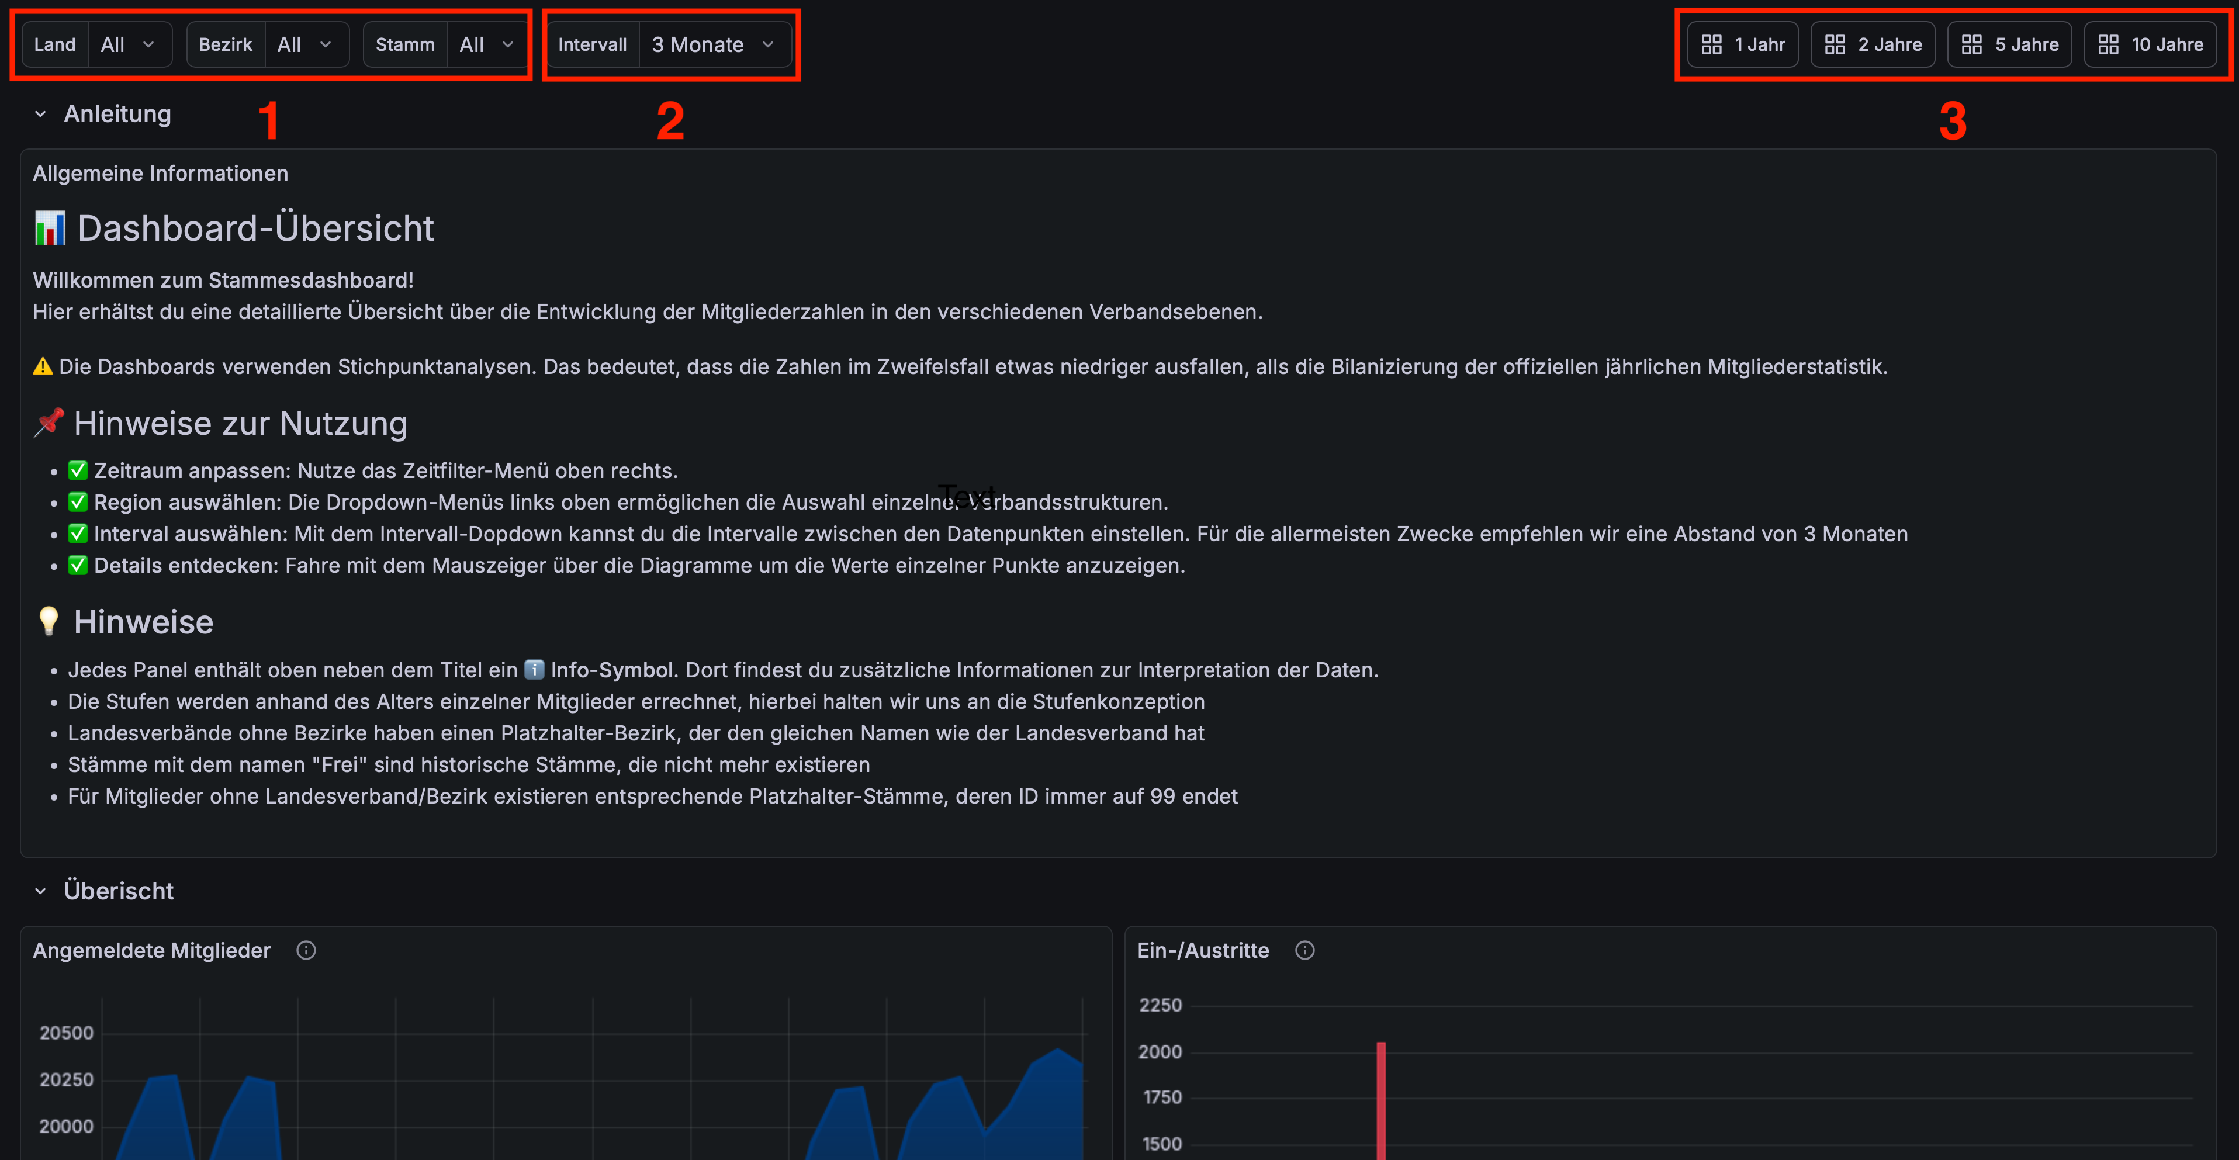Open the Angemeldete Mitglieder panel title menu
The image size is (2239, 1160).
151,950
